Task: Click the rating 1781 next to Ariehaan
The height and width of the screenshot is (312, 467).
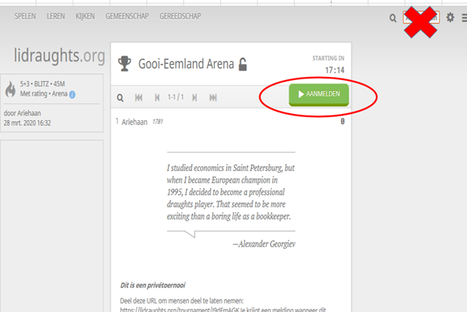Action: click(x=157, y=122)
